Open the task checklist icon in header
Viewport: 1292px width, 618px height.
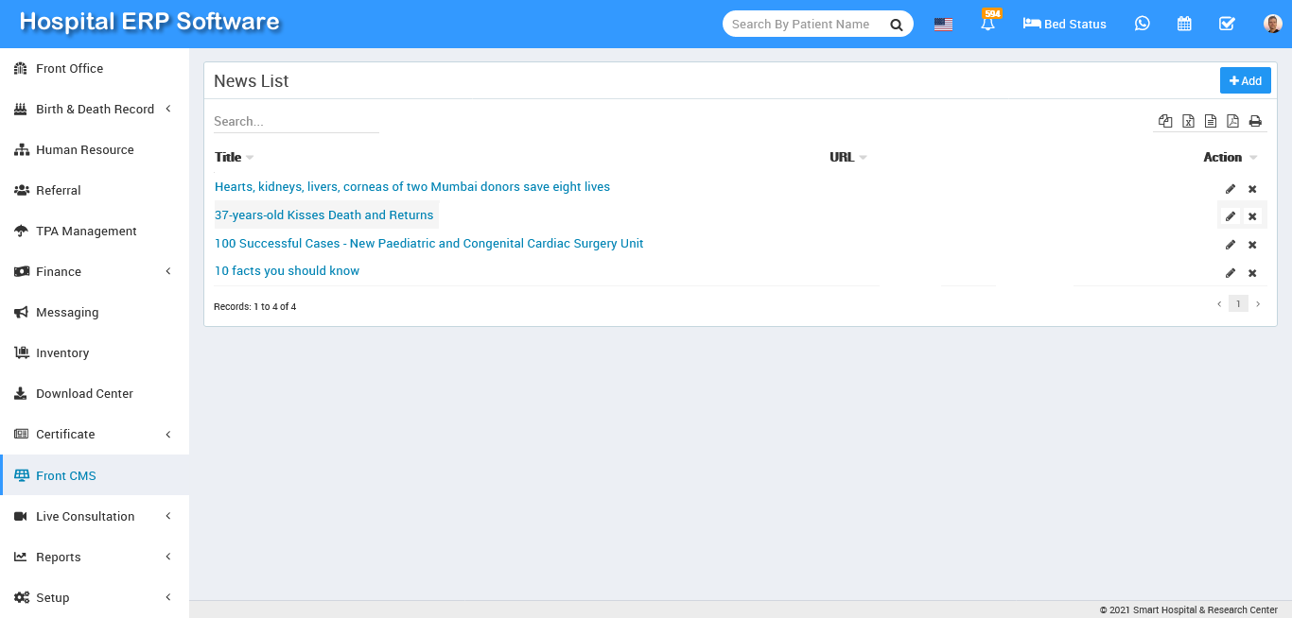tap(1227, 24)
